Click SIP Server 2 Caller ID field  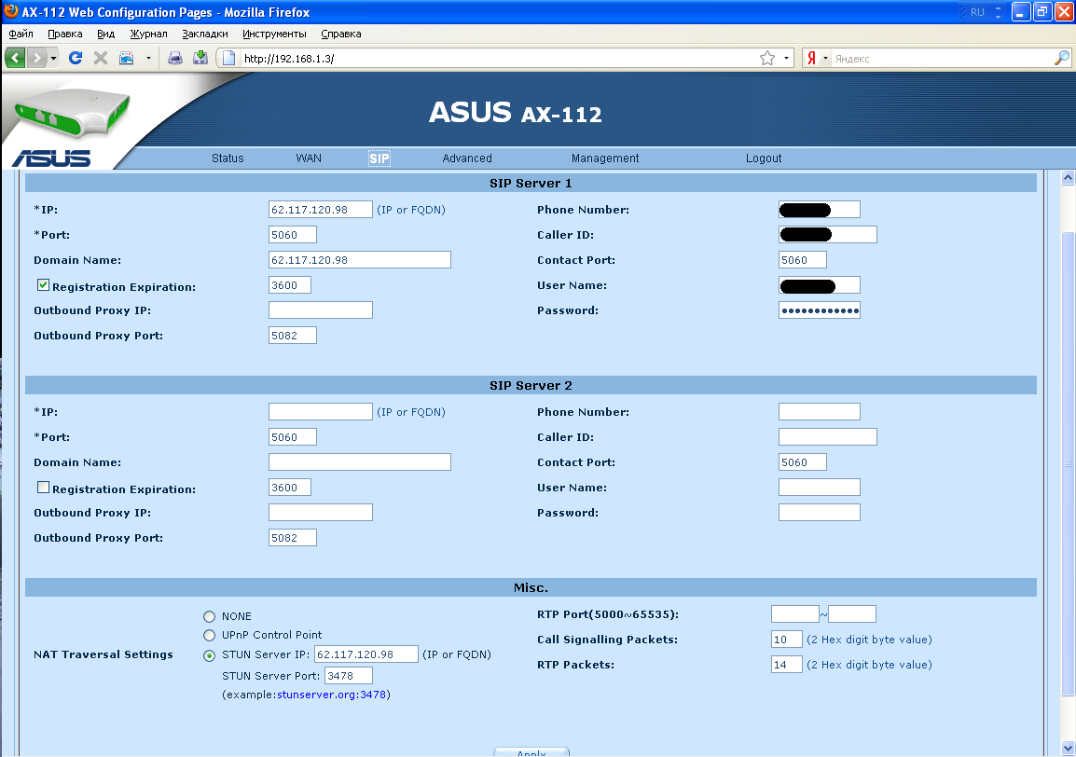828,437
